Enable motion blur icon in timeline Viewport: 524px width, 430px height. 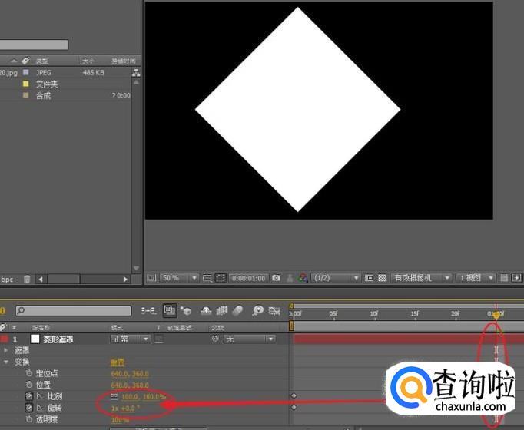click(237, 311)
